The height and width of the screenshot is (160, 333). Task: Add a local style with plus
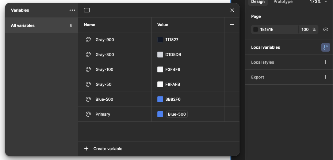tap(325, 62)
